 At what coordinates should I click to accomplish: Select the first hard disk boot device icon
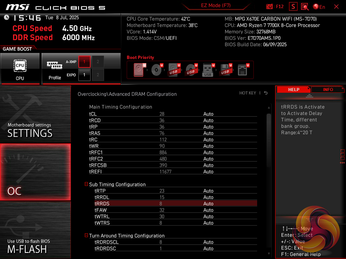coord(139,70)
